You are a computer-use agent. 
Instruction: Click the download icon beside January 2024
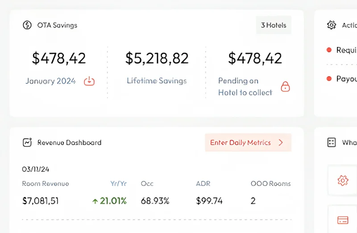pyautogui.click(x=90, y=81)
